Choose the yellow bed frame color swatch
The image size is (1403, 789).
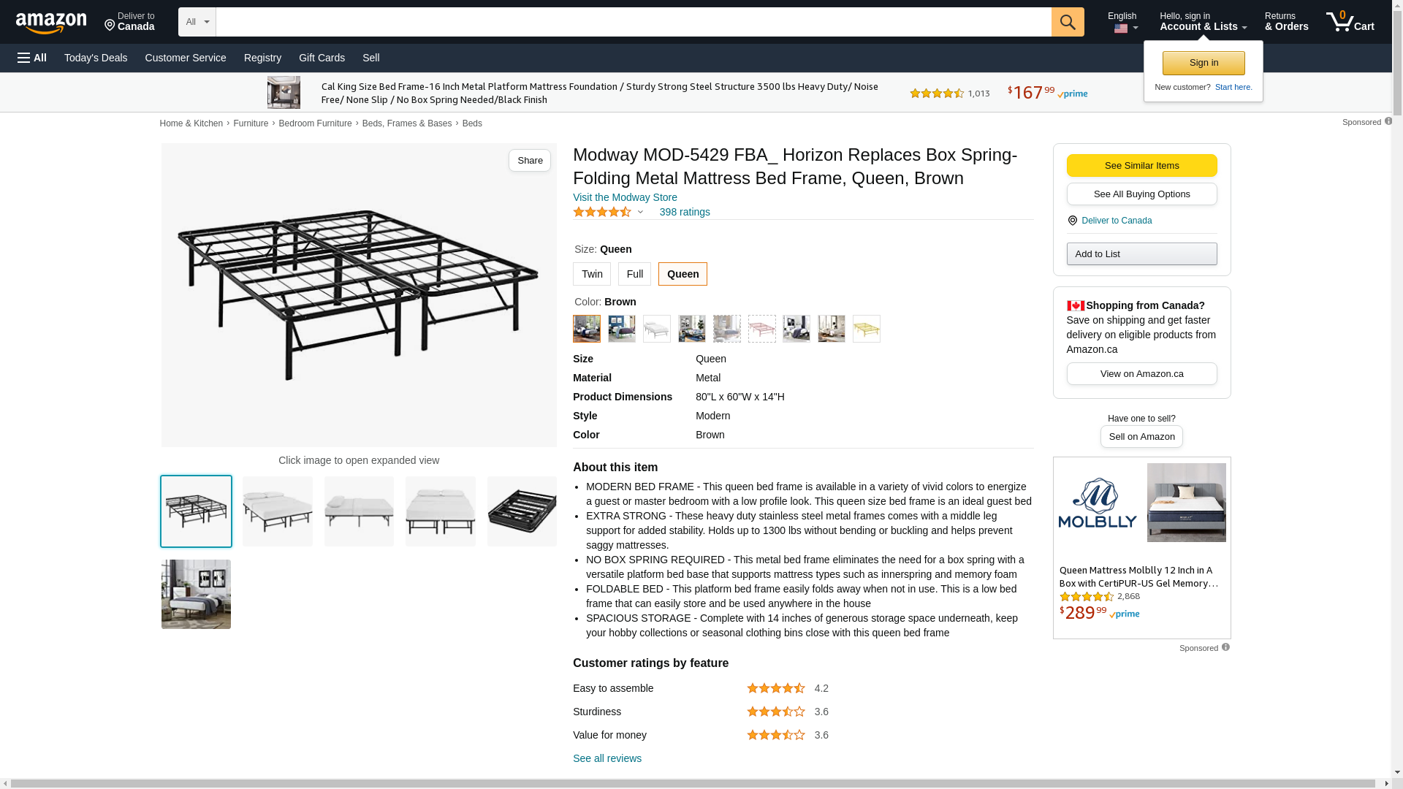[x=866, y=329]
